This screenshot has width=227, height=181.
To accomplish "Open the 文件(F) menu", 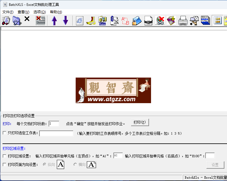I will point(8,12).
